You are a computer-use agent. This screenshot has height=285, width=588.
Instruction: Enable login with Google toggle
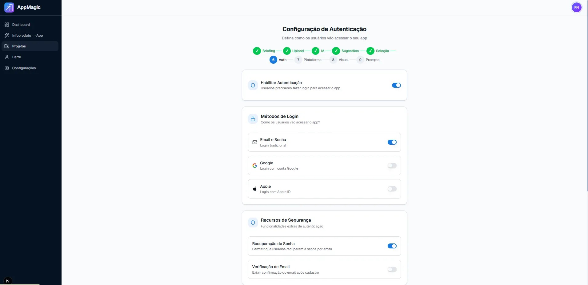click(x=392, y=166)
